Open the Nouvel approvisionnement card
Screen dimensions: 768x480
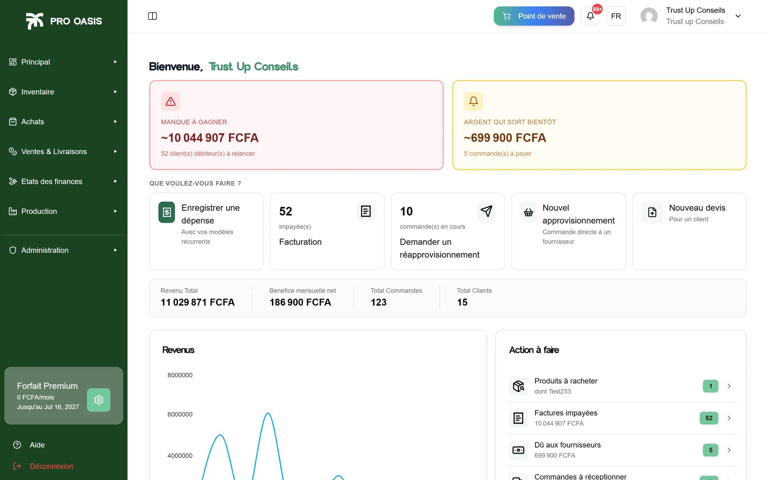coord(568,231)
